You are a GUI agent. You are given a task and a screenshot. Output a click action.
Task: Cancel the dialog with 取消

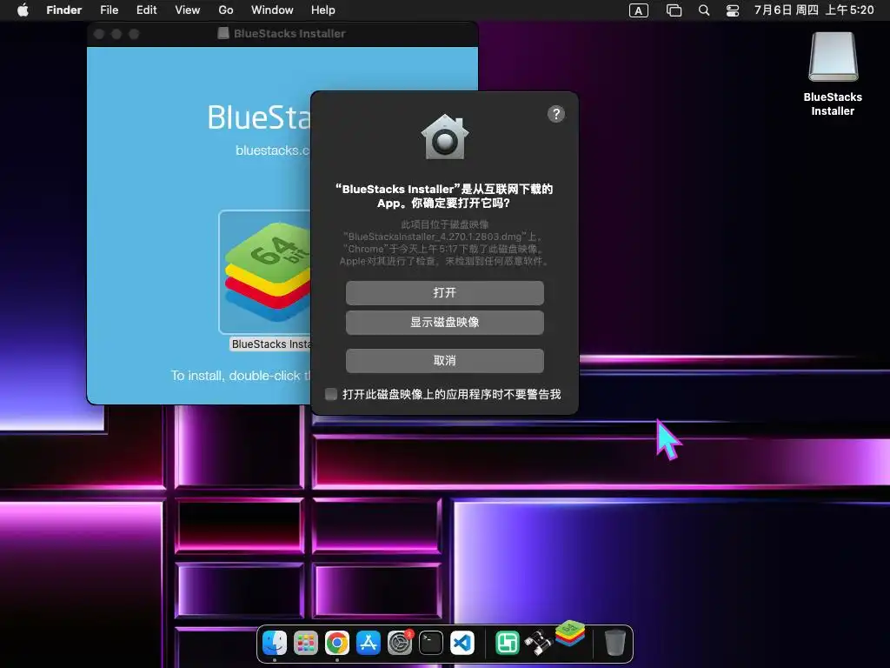tap(444, 360)
